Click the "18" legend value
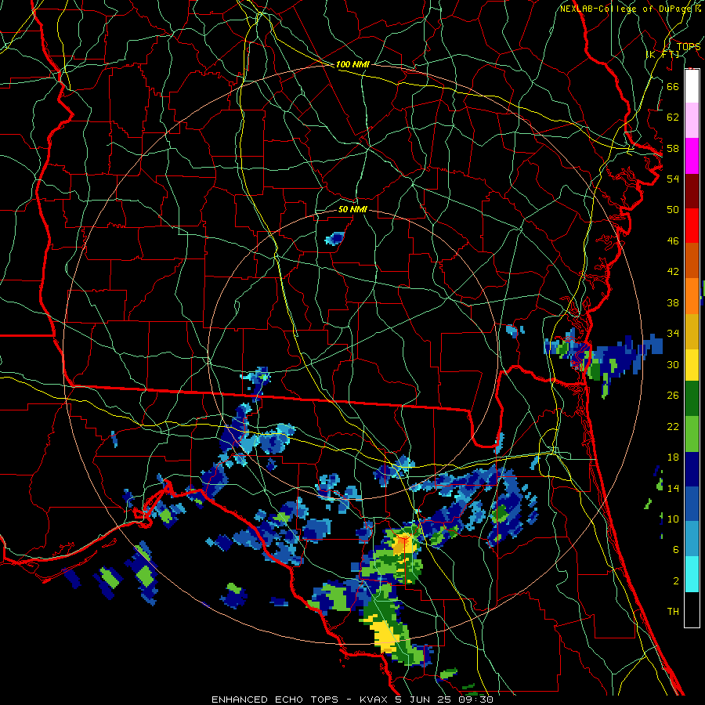 click(673, 457)
